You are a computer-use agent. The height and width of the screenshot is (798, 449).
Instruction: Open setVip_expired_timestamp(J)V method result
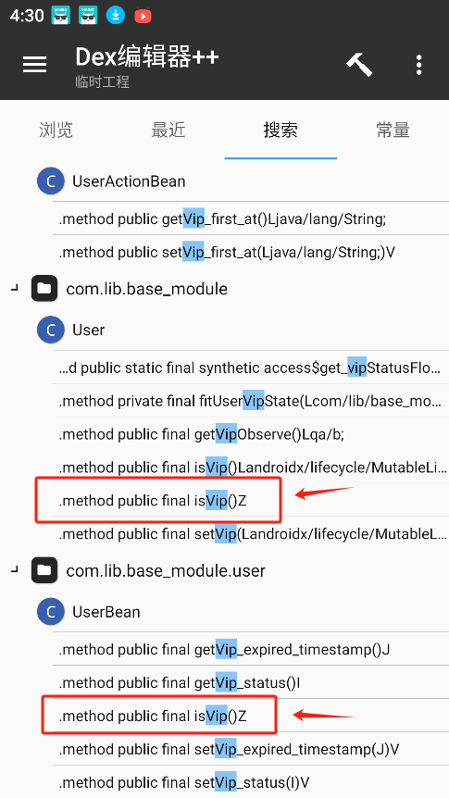tap(251, 749)
